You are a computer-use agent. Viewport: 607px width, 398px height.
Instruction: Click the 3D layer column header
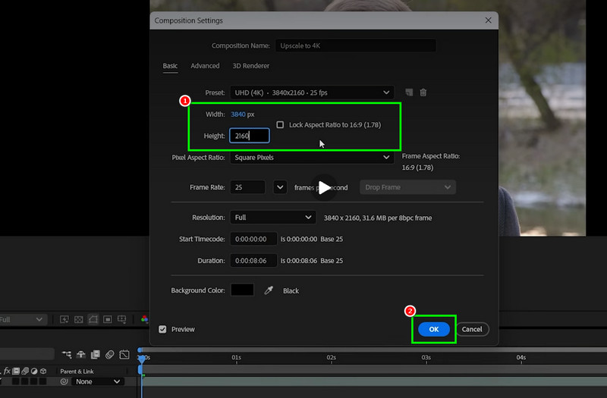pos(43,371)
